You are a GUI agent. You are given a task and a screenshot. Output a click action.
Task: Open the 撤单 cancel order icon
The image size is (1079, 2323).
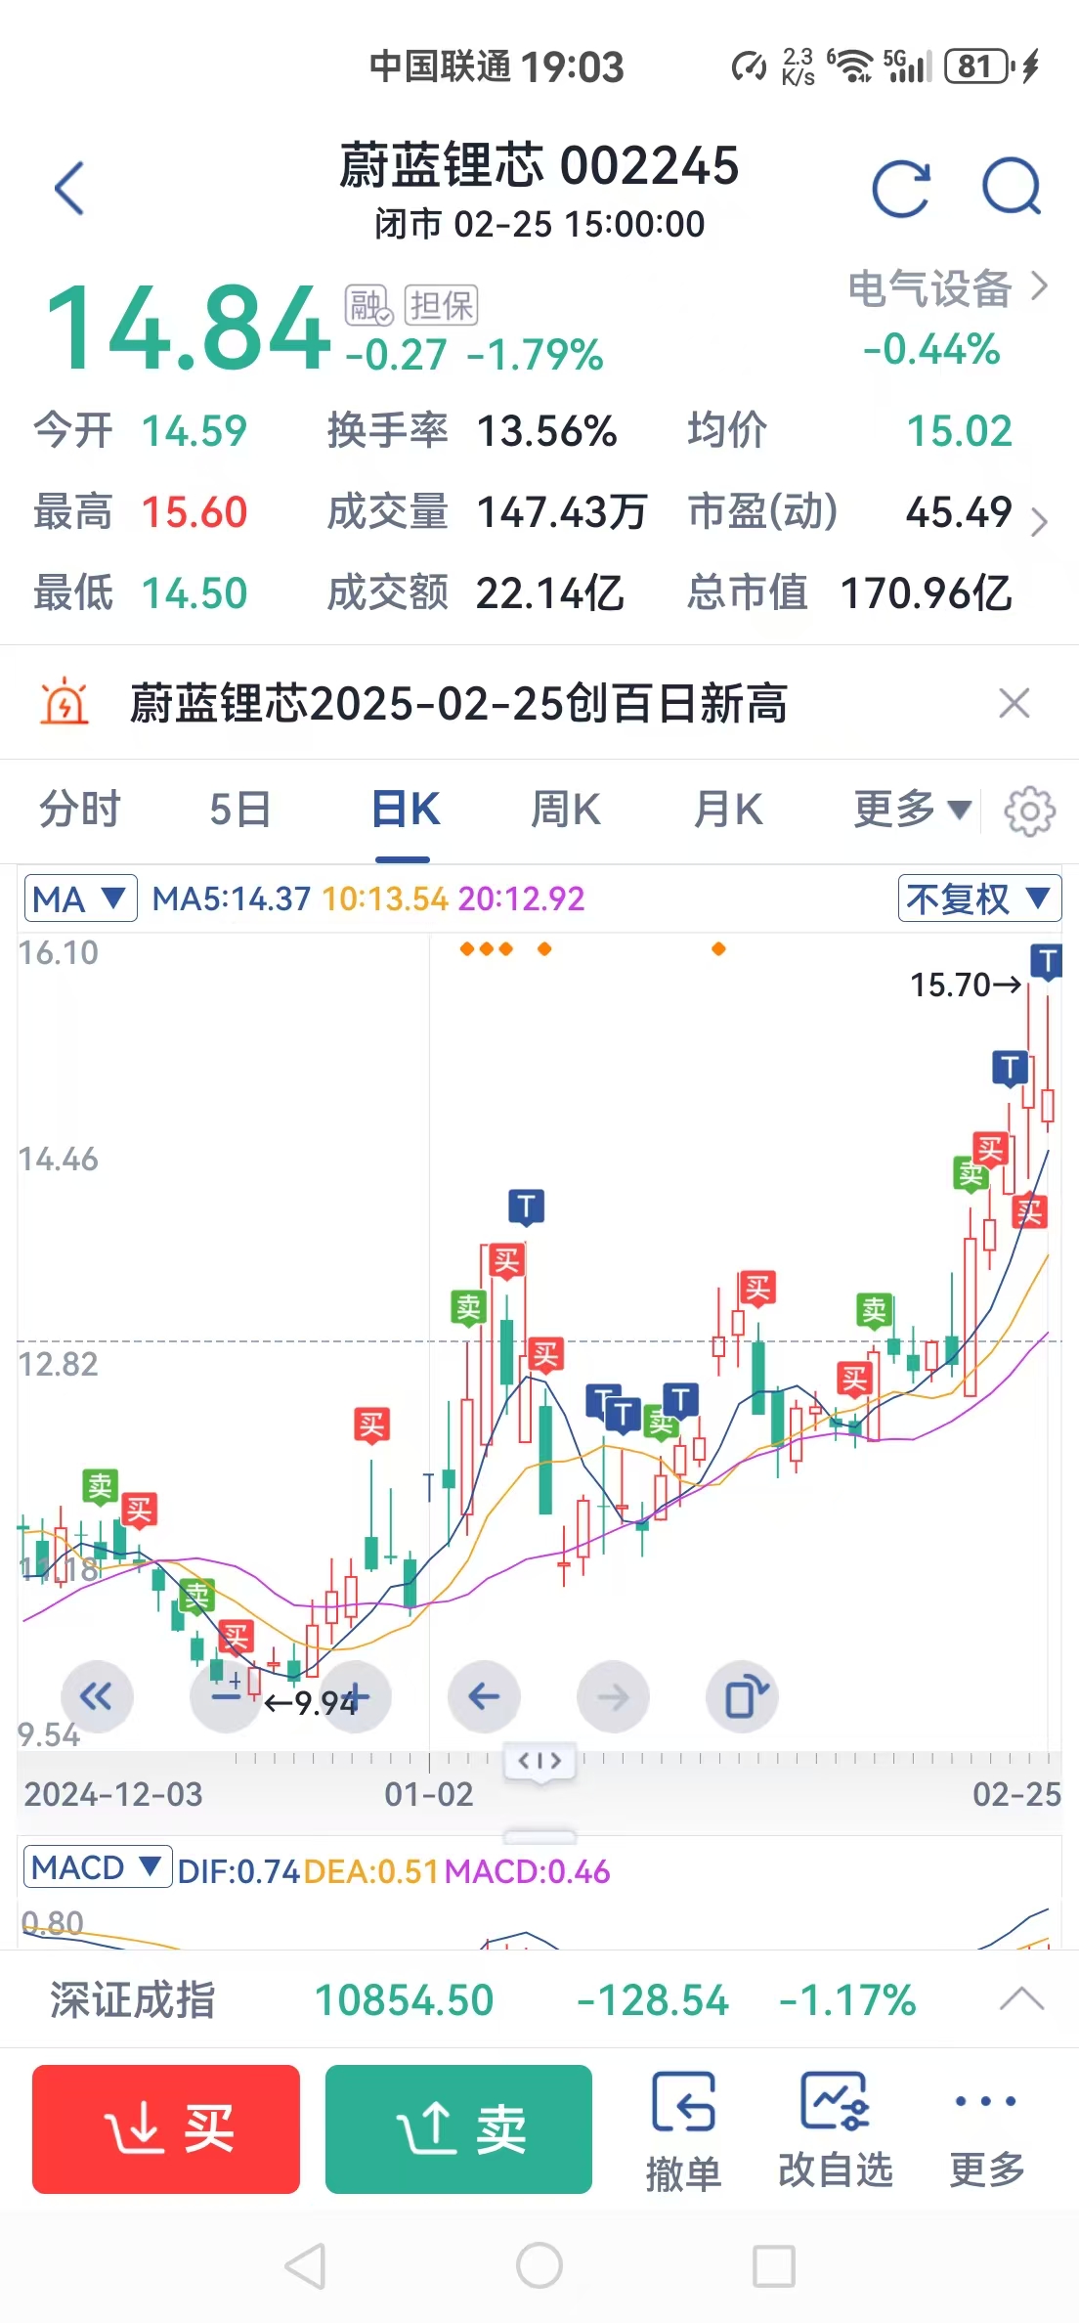pyautogui.click(x=683, y=2129)
